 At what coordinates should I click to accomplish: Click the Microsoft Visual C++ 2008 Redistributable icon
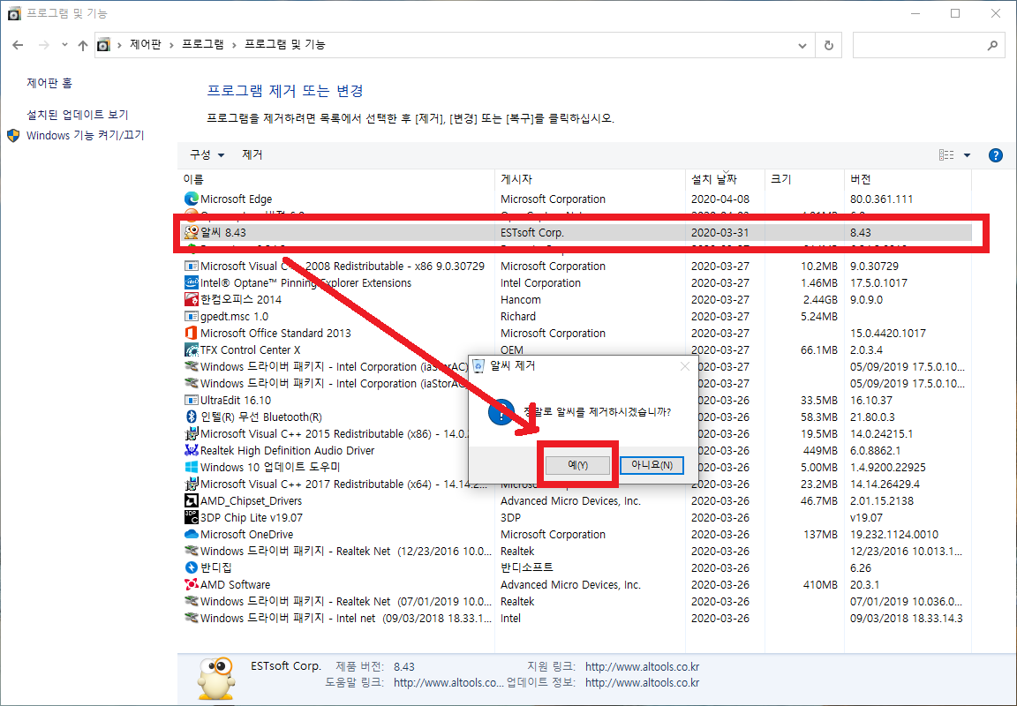click(191, 266)
